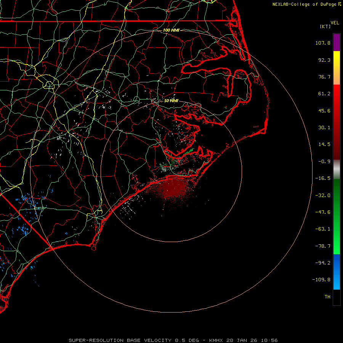343x343 pixels.
Task: Click the 92.3 scale value
Action: click(x=324, y=60)
